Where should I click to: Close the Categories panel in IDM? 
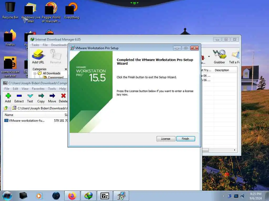[x=66, y=69]
